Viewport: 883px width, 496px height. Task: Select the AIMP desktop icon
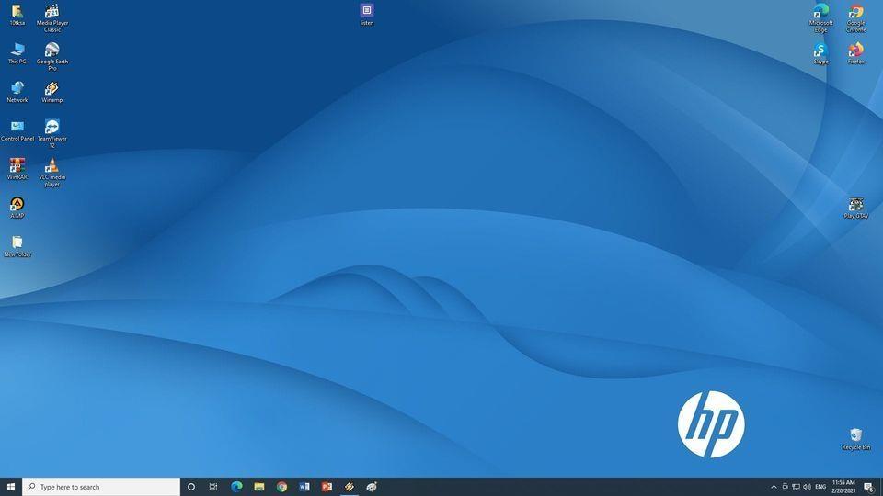pyautogui.click(x=17, y=208)
